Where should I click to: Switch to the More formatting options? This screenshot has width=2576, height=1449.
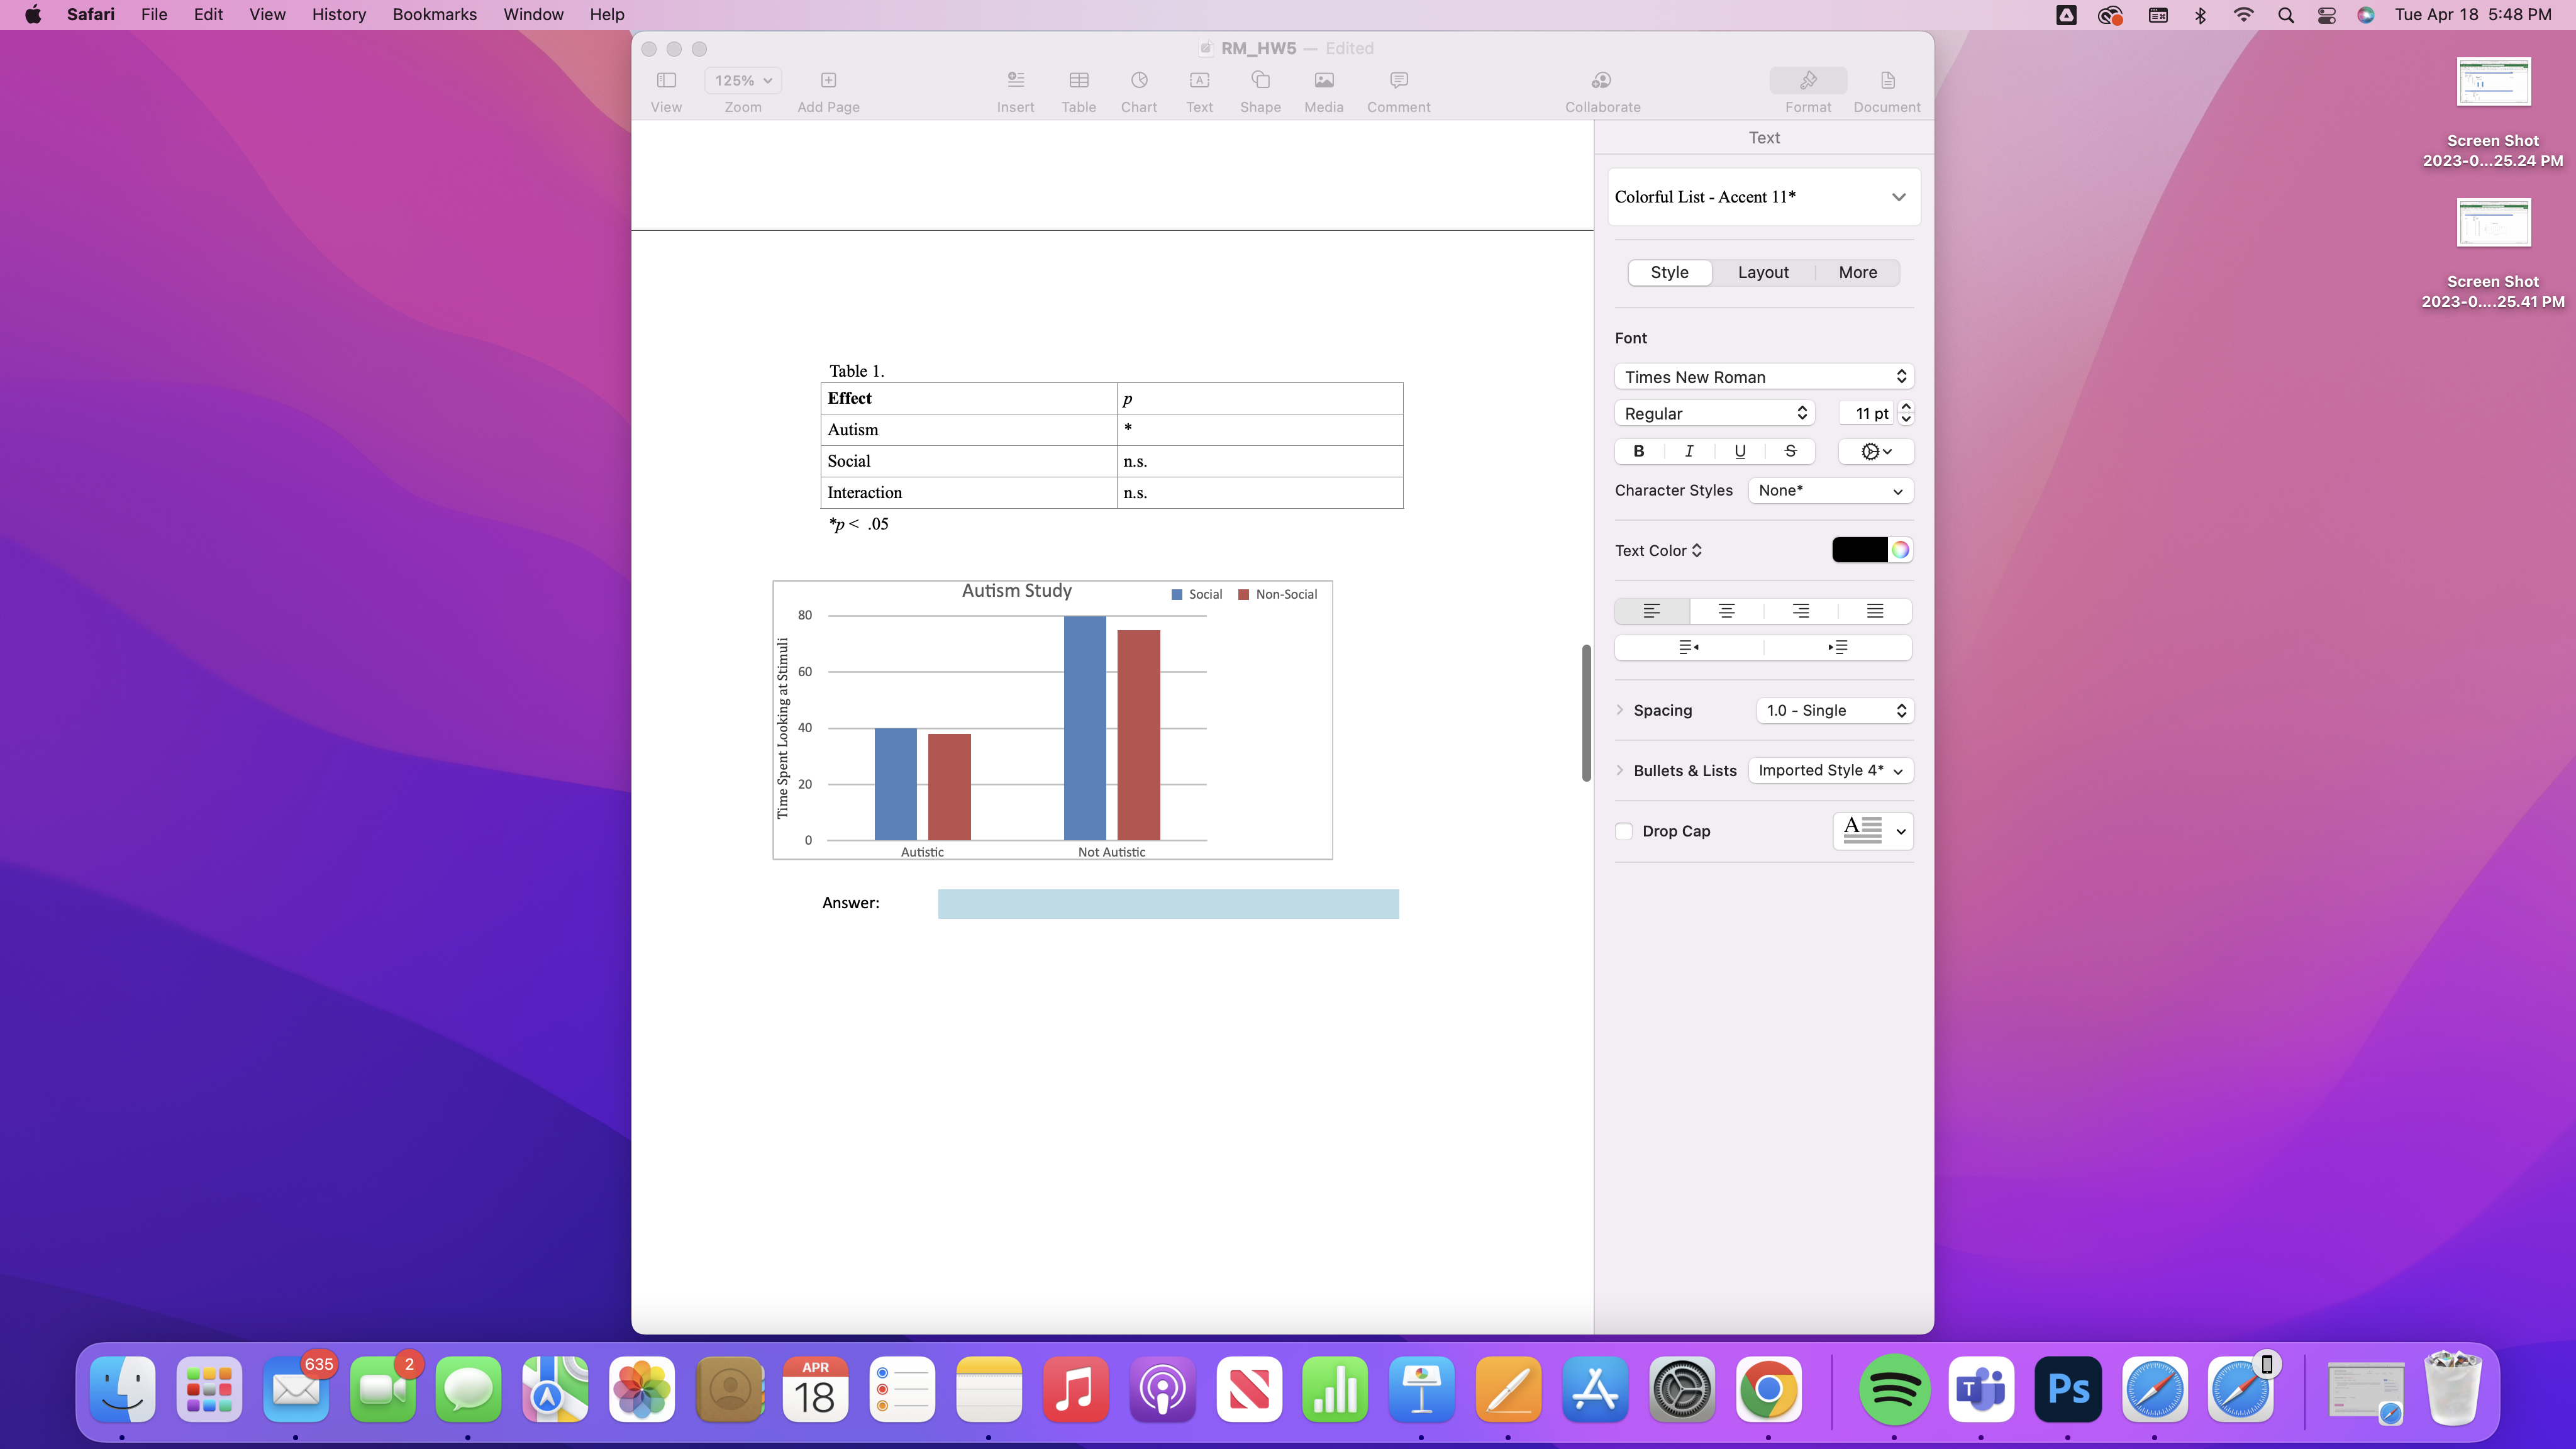click(x=1856, y=272)
